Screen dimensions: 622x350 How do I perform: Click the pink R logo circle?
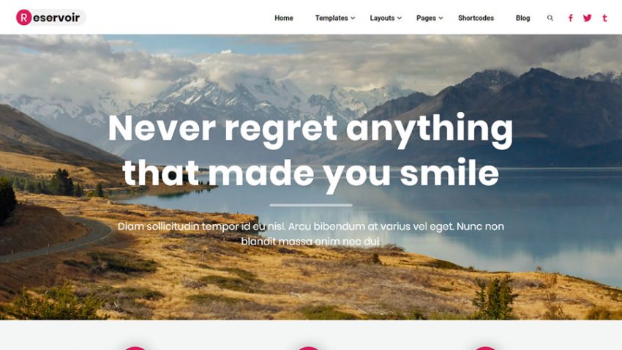(x=24, y=18)
